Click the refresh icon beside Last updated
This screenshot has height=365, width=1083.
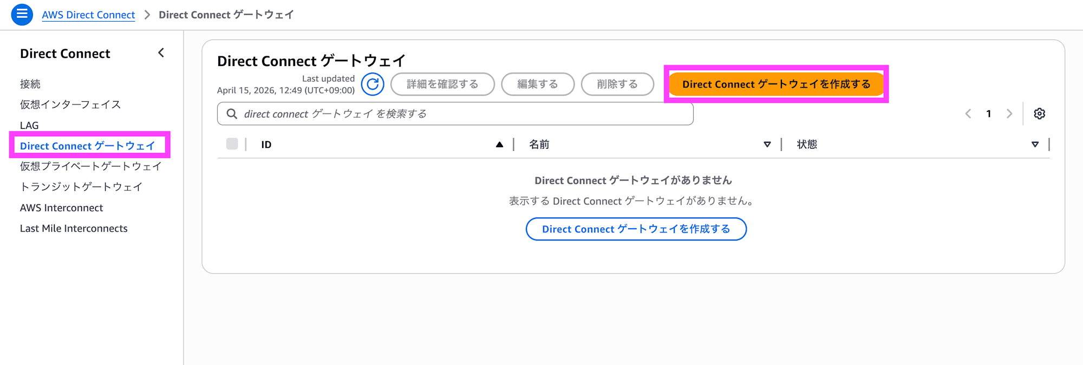point(373,84)
